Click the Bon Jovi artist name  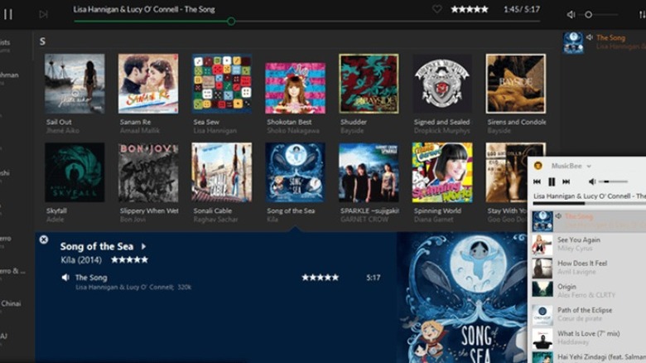tap(133, 220)
